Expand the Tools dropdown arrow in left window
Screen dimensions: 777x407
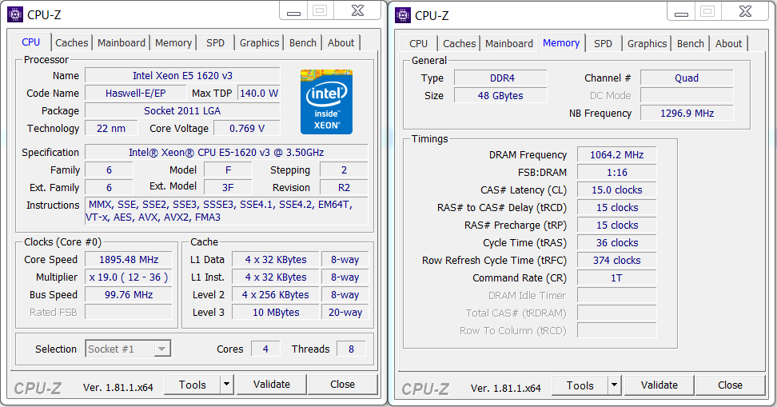coord(226,384)
